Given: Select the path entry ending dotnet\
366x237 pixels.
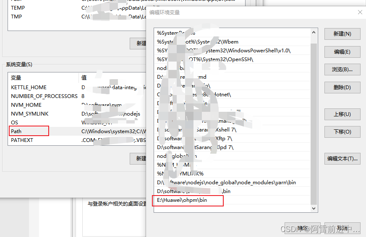Looking at the screenshot, I should (x=232, y=95).
